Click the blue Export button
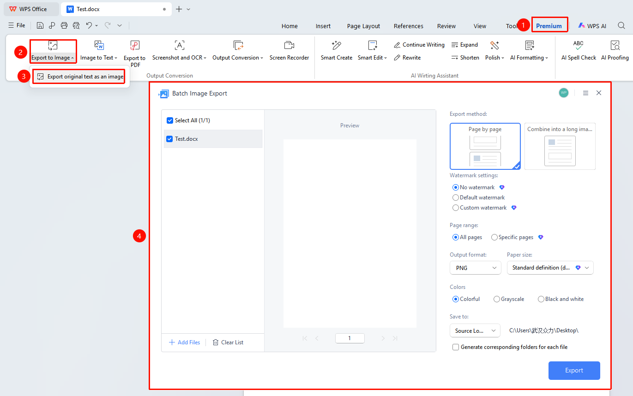633x396 pixels. (x=574, y=371)
